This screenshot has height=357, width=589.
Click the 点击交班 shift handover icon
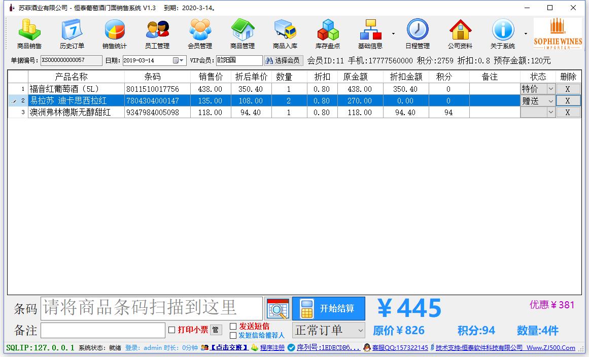pos(205,347)
